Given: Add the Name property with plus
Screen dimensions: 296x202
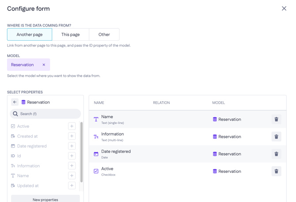Looking at the screenshot, I should click(x=72, y=175).
